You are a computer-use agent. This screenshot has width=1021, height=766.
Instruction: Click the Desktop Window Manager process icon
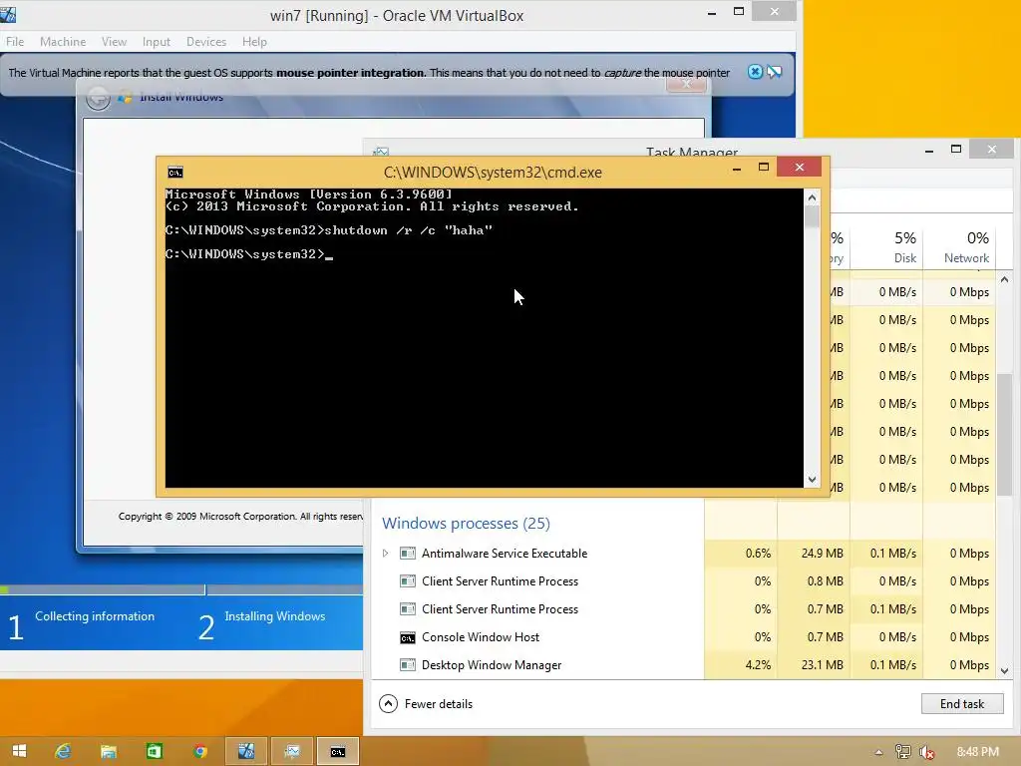(408, 665)
